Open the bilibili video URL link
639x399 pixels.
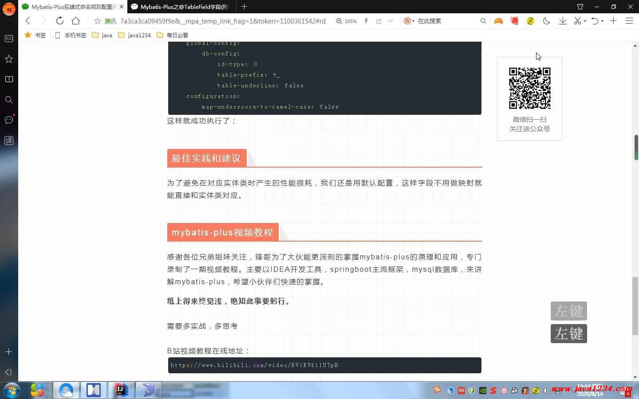click(x=254, y=365)
